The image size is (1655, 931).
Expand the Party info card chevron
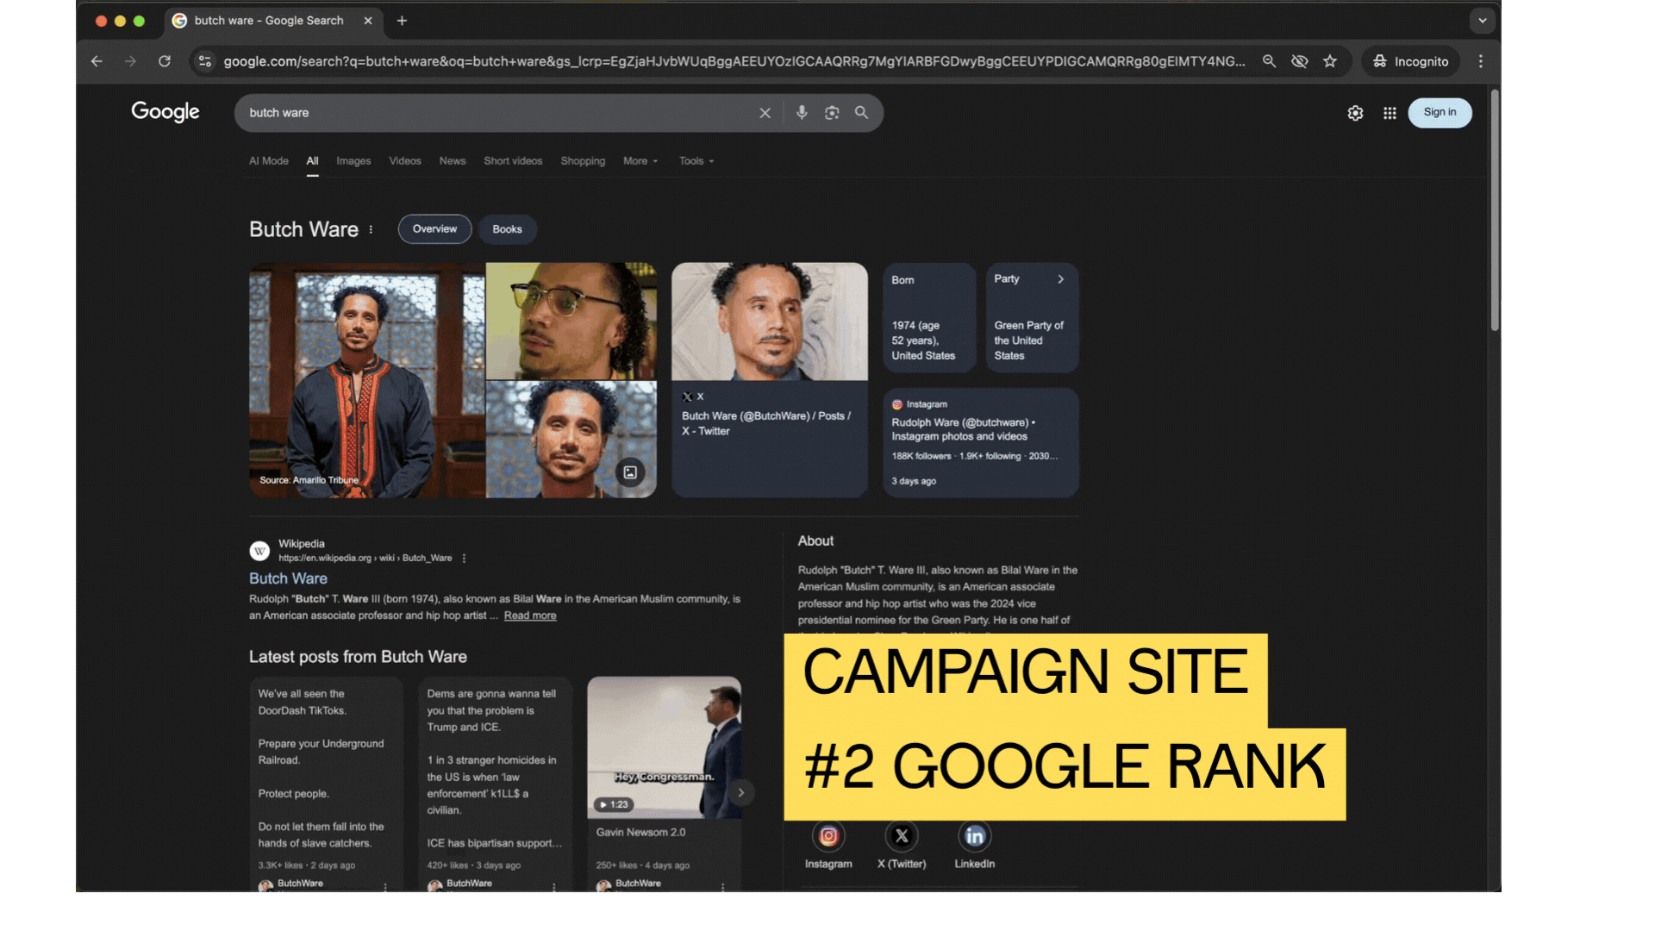[x=1060, y=279]
